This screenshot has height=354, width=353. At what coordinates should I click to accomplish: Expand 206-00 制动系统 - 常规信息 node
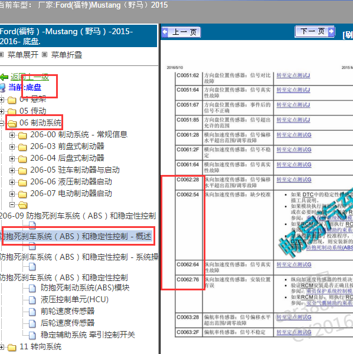point(12,135)
